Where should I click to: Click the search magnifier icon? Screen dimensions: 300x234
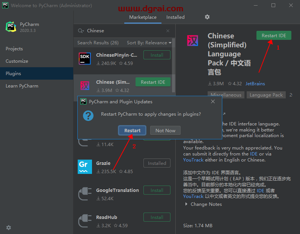pyautogui.click(x=81, y=31)
